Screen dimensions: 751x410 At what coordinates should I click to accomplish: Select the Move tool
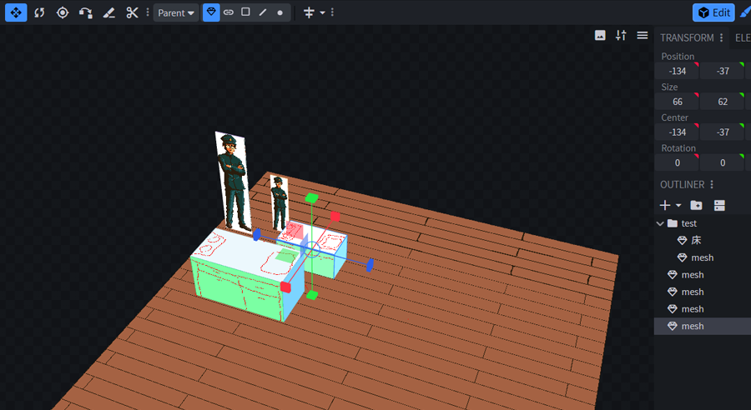coord(16,12)
